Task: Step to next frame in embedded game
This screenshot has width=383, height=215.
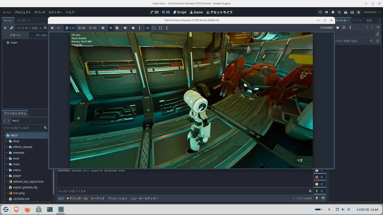Action: coord(58,28)
